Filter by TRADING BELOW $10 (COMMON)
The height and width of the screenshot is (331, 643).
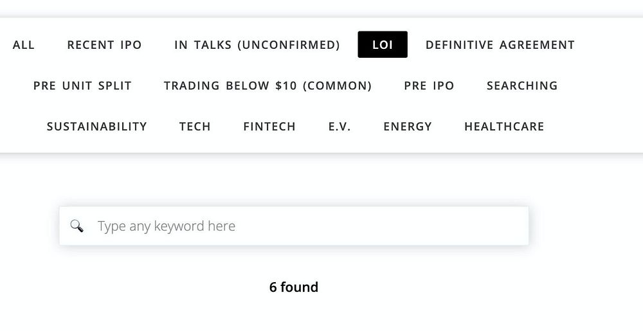point(267,85)
